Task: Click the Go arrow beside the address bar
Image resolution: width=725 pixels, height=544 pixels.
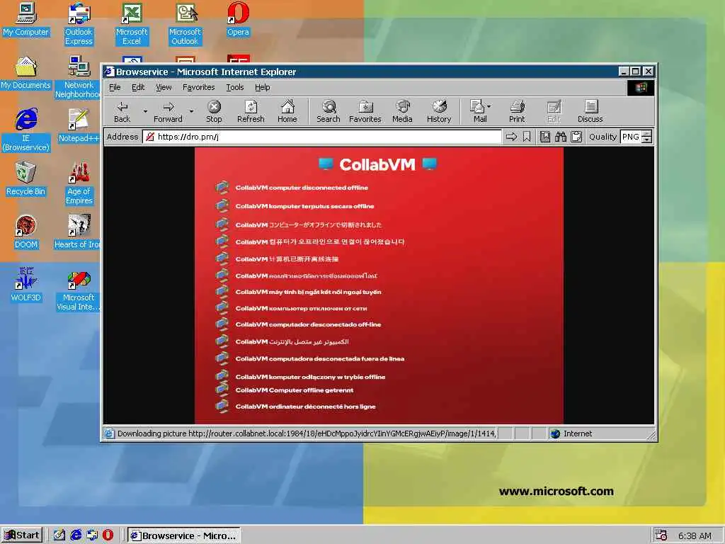Action: click(x=511, y=137)
